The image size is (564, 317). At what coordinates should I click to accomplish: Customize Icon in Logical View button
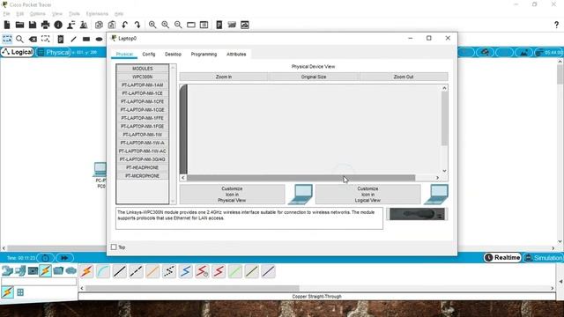click(x=367, y=195)
